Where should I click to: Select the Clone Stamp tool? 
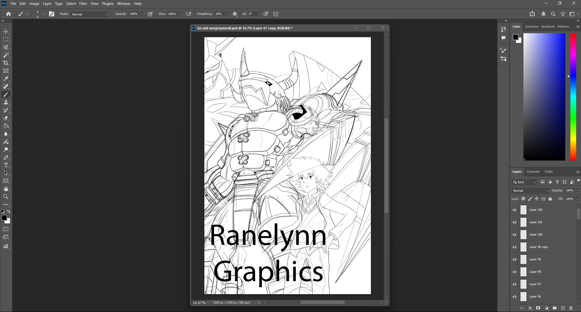click(x=6, y=102)
